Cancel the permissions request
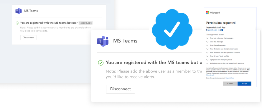Image resolution: width=262 pixels, height=108 pixels. pyautogui.click(x=230, y=84)
